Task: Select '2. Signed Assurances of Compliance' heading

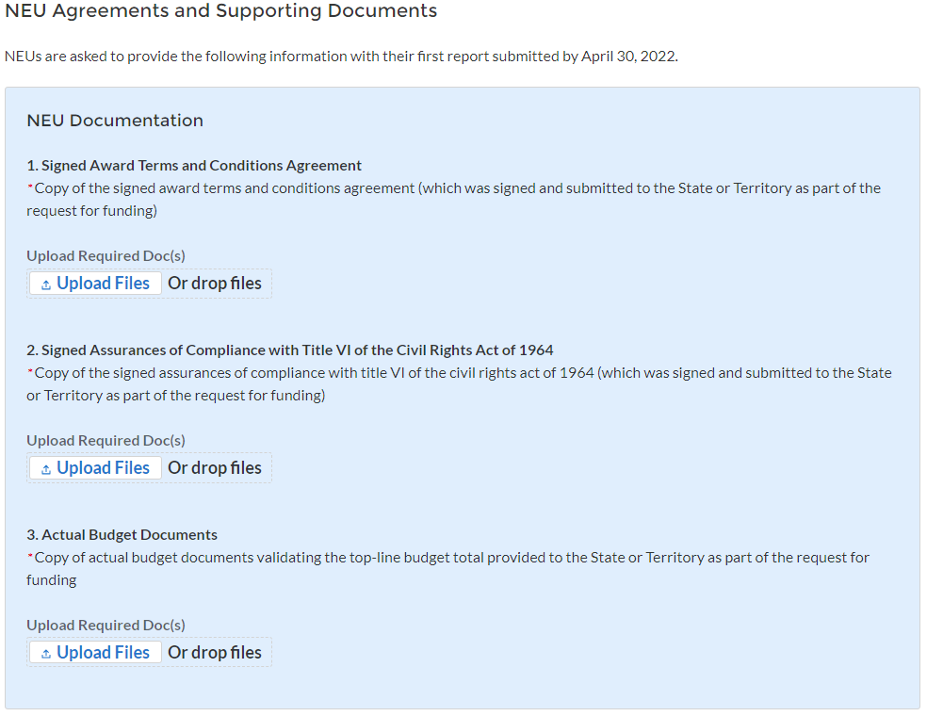Action: point(290,350)
